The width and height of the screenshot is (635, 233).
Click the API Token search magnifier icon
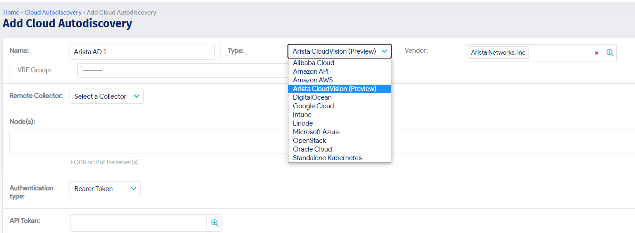215,223
